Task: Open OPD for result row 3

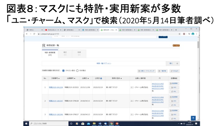Action: click(174, 114)
